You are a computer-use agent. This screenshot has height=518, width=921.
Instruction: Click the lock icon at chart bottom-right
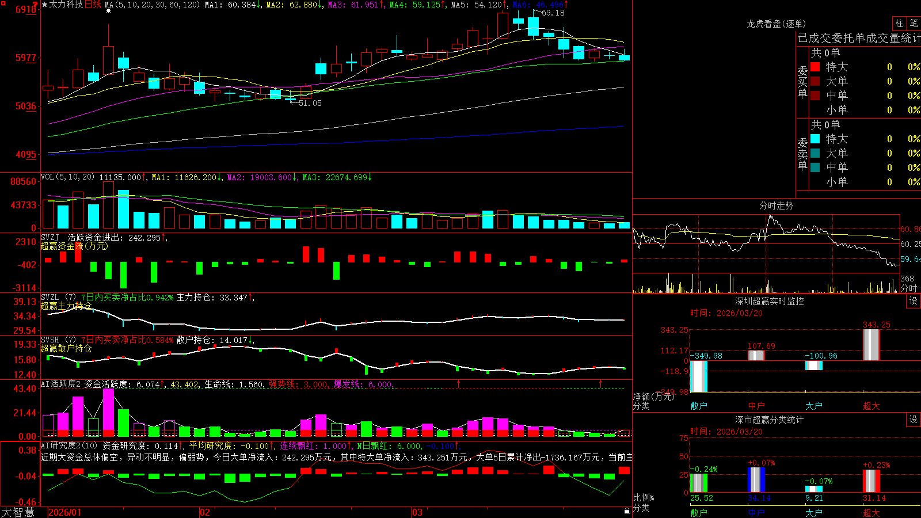point(627,511)
